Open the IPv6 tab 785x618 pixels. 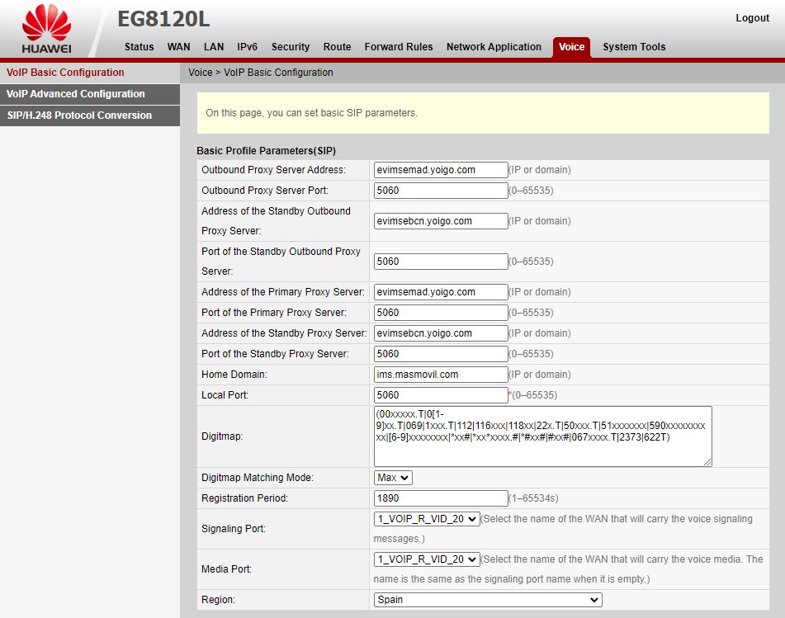click(x=248, y=47)
